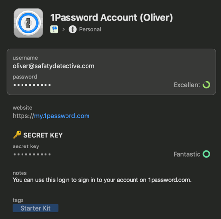221x219 pixels.
Task: Click the concealed password dots
Action: 32,85
